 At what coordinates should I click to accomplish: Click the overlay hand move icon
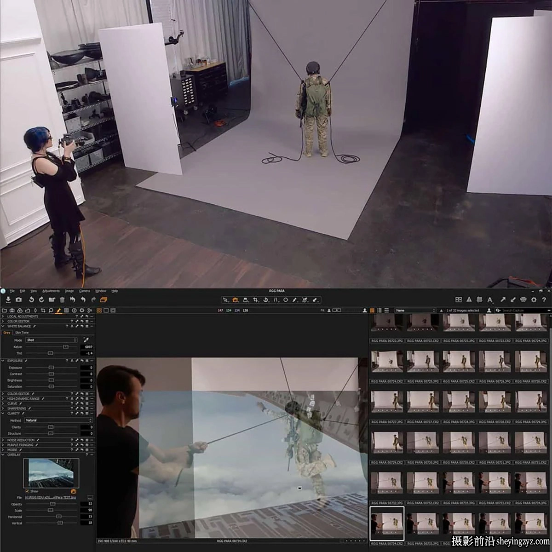(x=73, y=491)
